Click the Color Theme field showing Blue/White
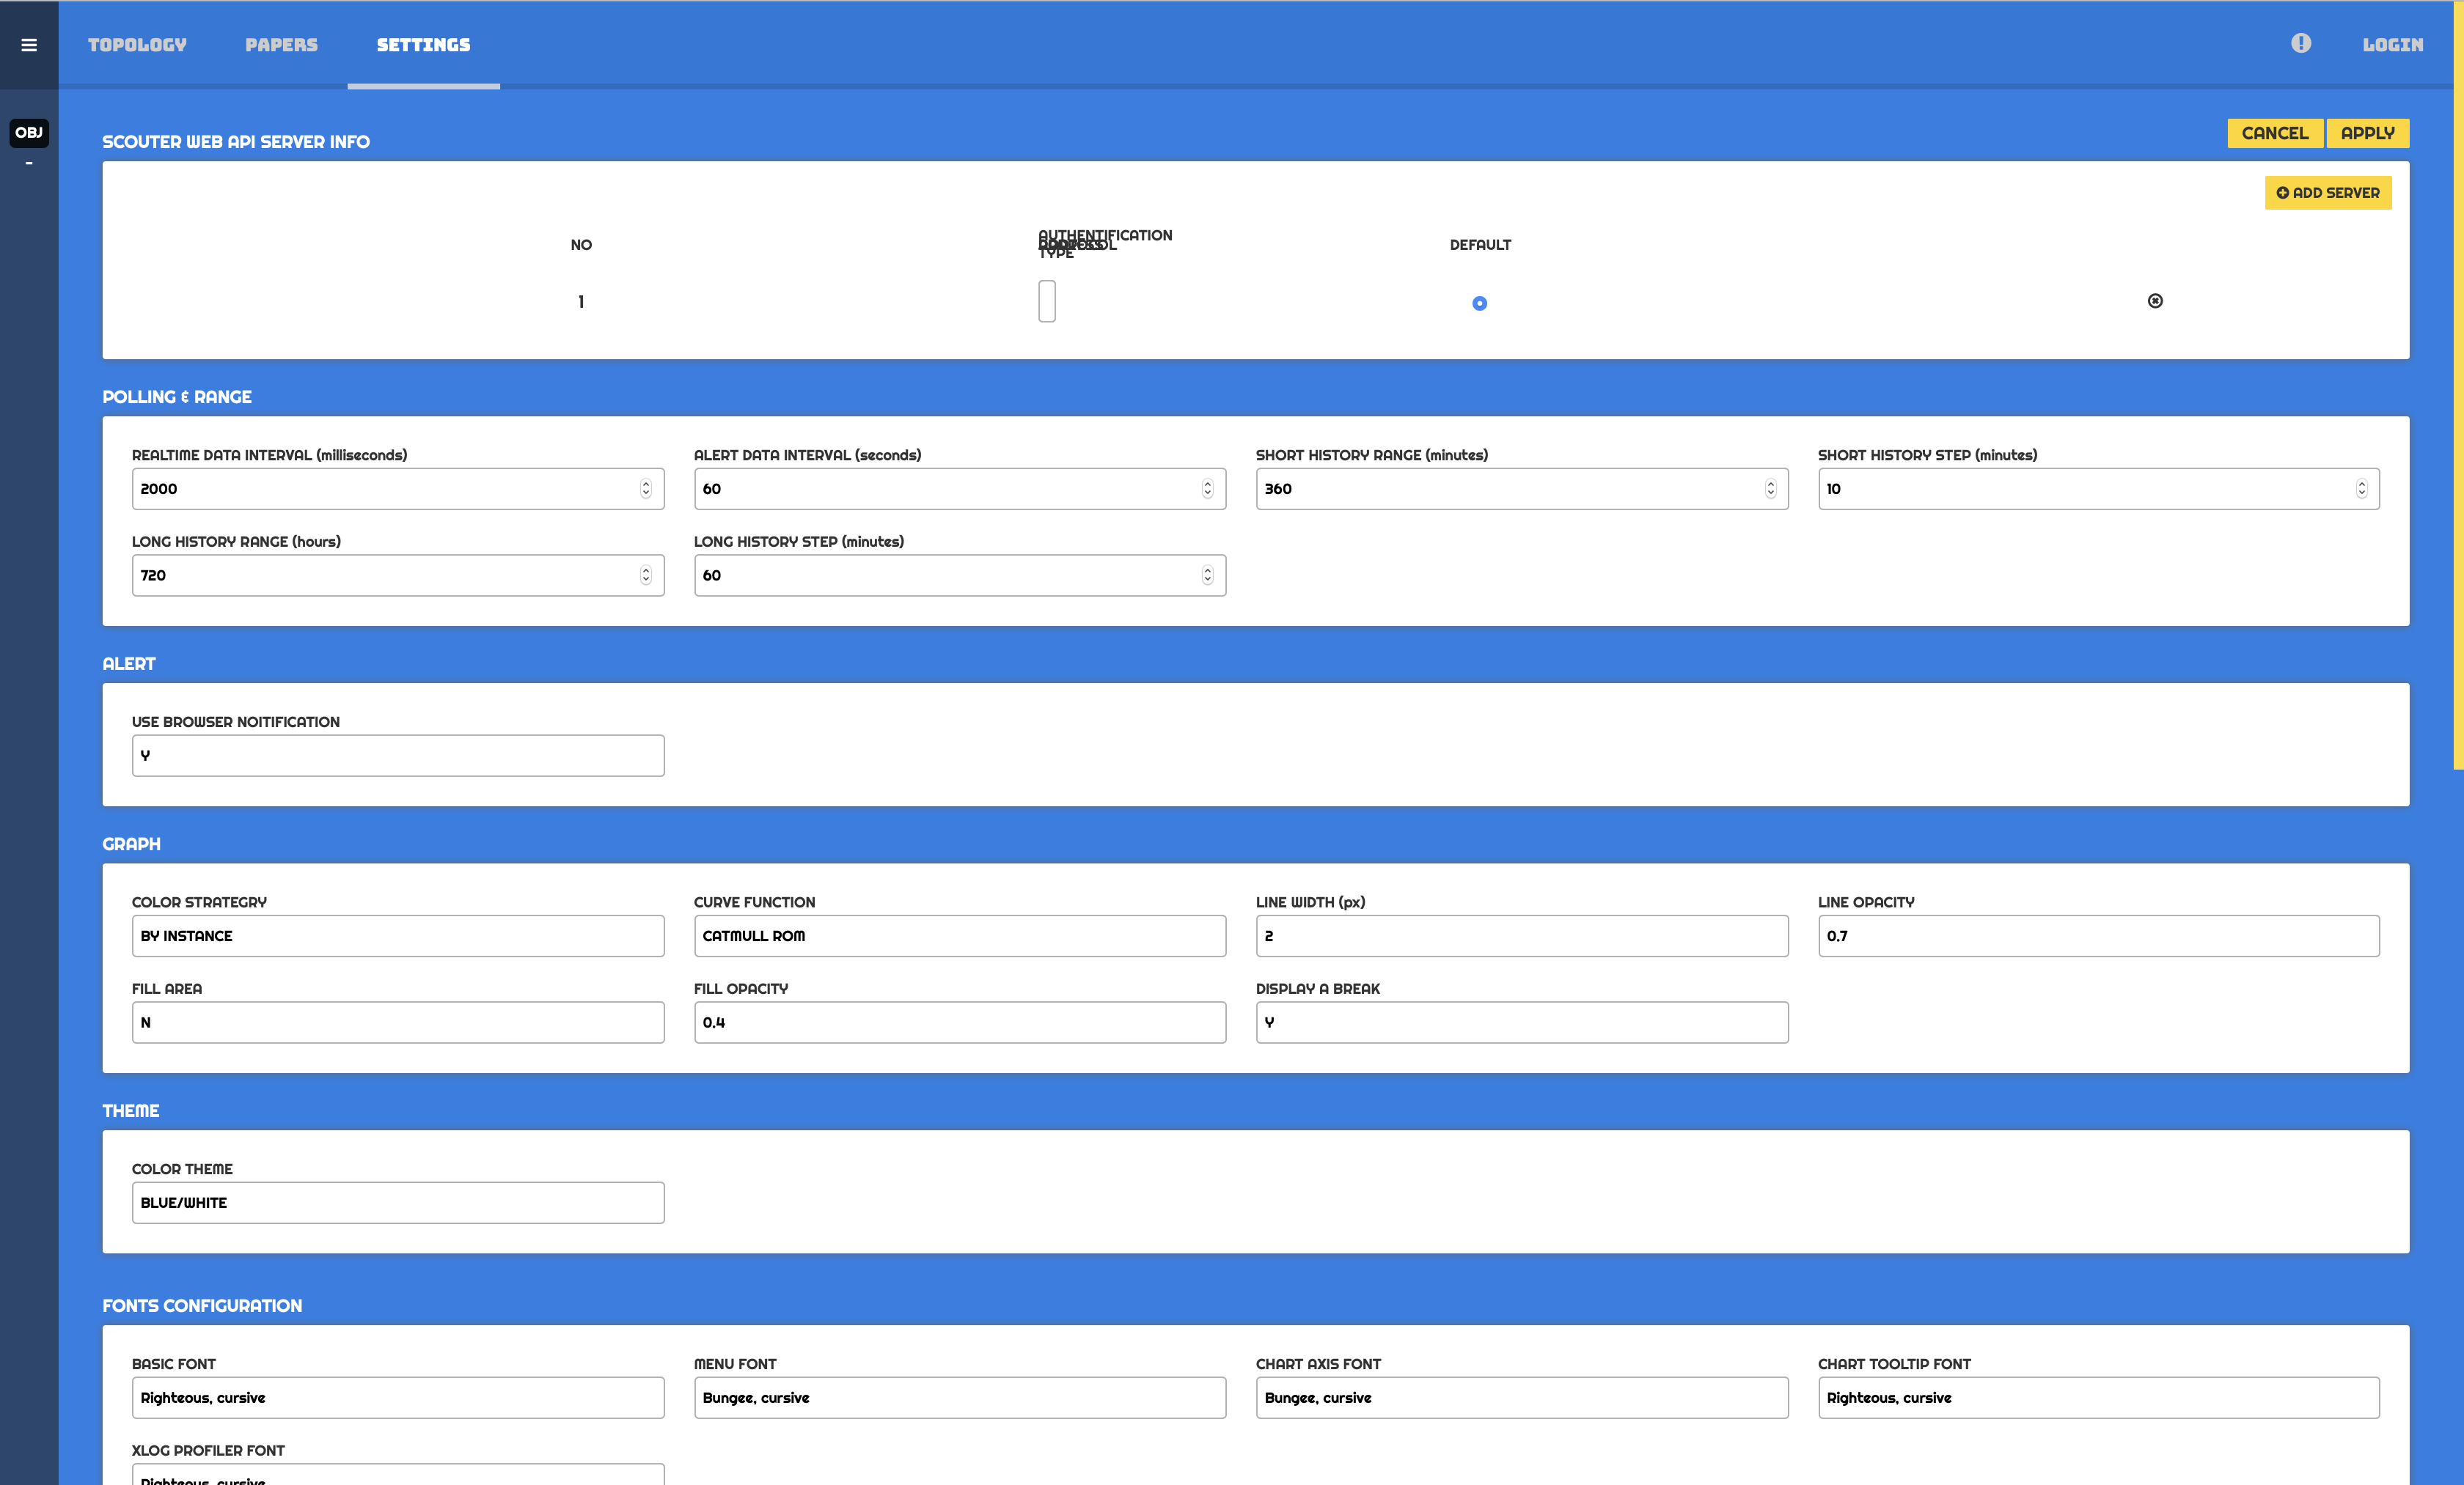 tap(397, 1202)
